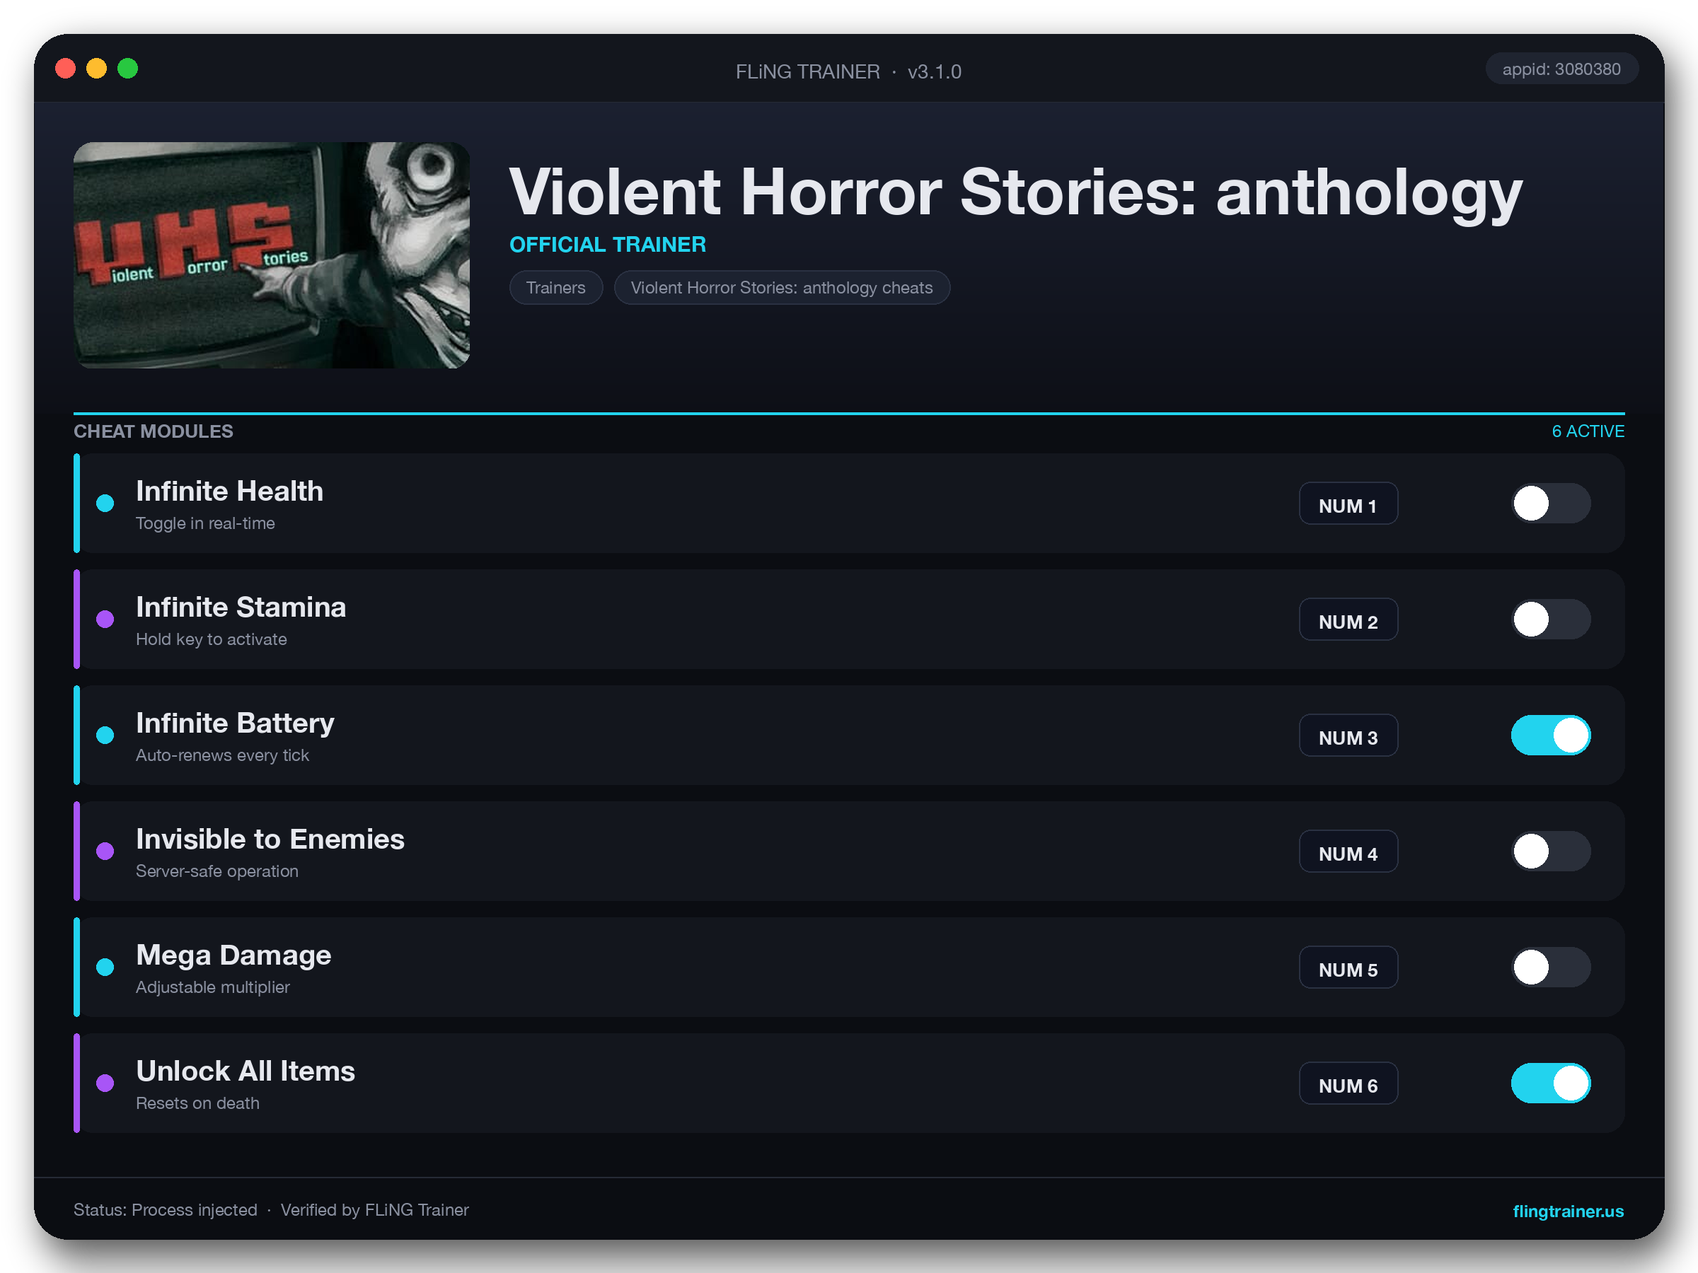Viewport: 1698px width, 1273px height.
Task: Visit flingtrainer.us link
Action: pyautogui.click(x=1568, y=1211)
